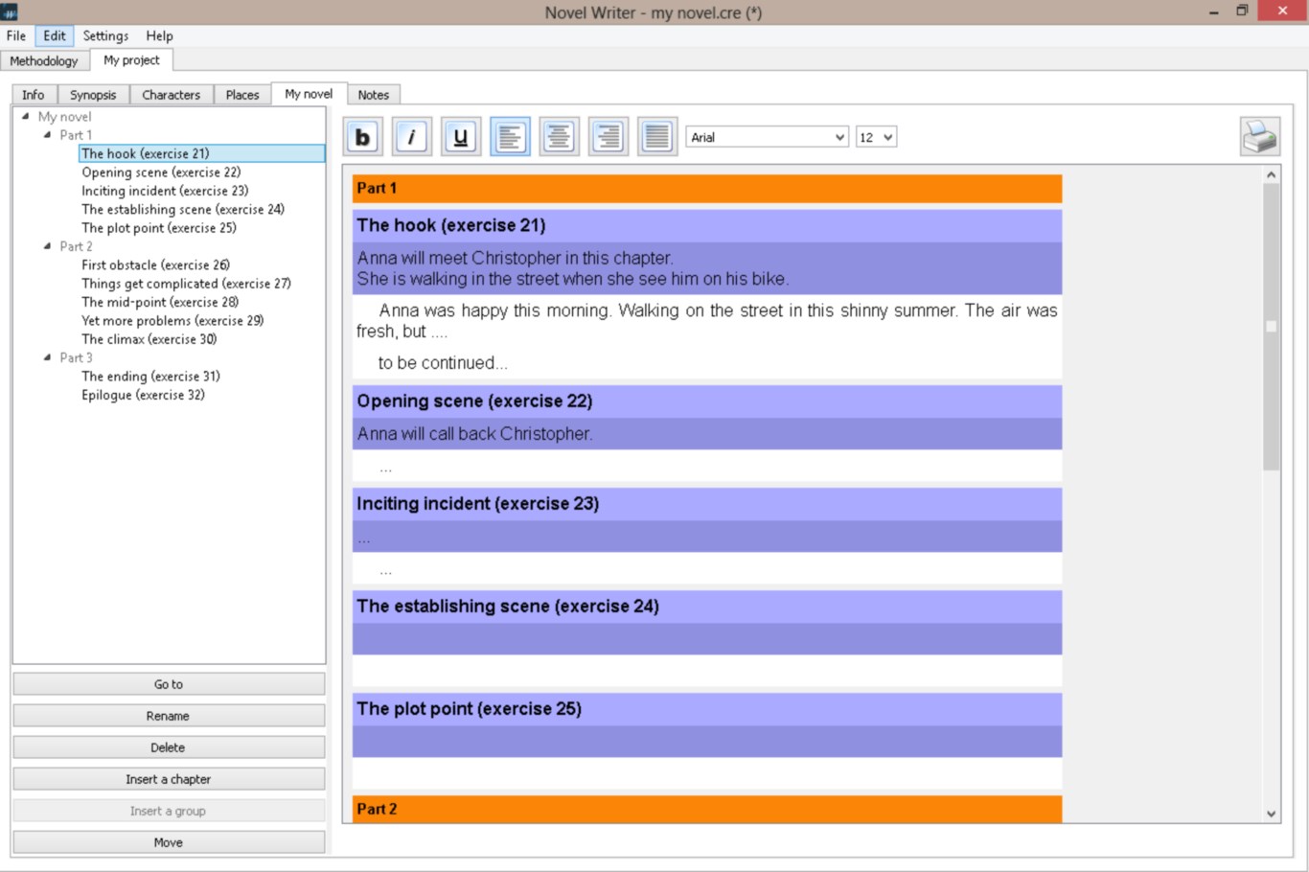Image resolution: width=1309 pixels, height=872 pixels.
Task: Collapse the Part 2 tree group
Action: [x=47, y=246]
